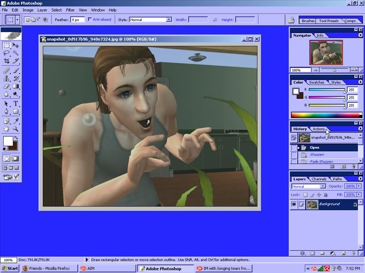365x273 pixels.
Task: Open the Layers panel flyout menu
Action: (360, 179)
